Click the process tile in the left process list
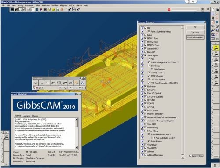This screenshot has width=220, height=168. coord(6,137)
